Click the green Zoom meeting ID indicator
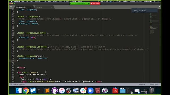 (x=80, y=3)
